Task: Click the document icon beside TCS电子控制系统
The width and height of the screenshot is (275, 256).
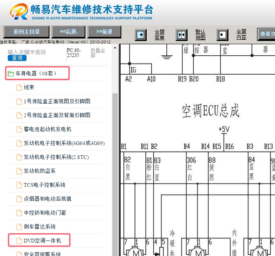Action: [19, 185]
